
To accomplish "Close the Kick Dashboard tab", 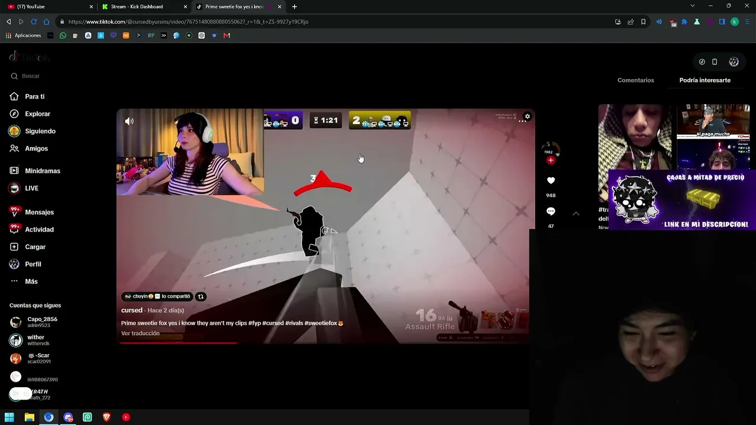I will coord(185,6).
